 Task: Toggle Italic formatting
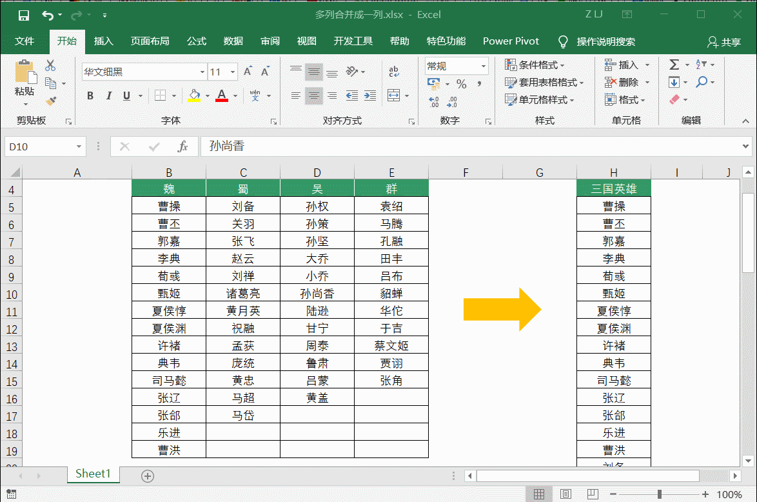click(109, 95)
